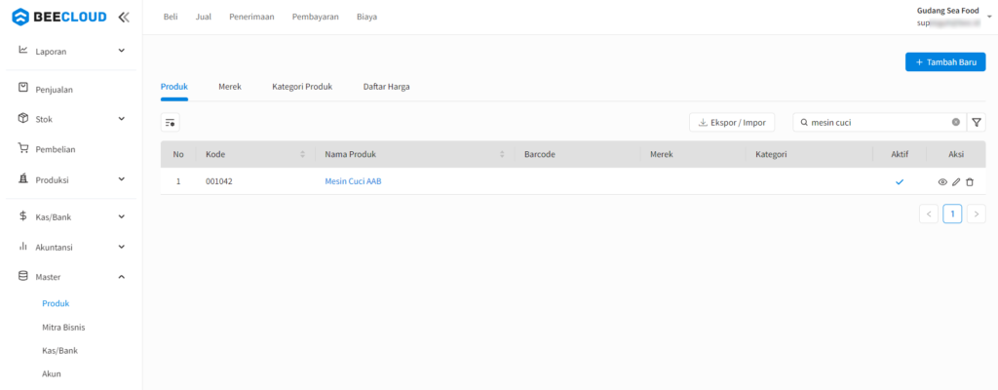View Mesin Cuci AAB details eye icon
This screenshot has height=390, width=998.
[x=942, y=181]
